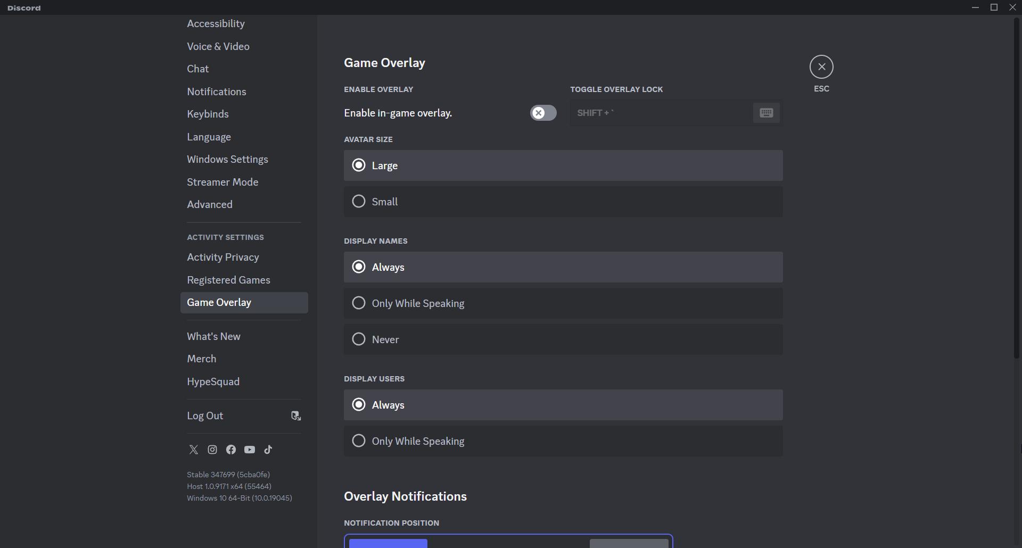The height and width of the screenshot is (548, 1022).
Task: Select the top-left notification position tile
Action: [x=388, y=543]
